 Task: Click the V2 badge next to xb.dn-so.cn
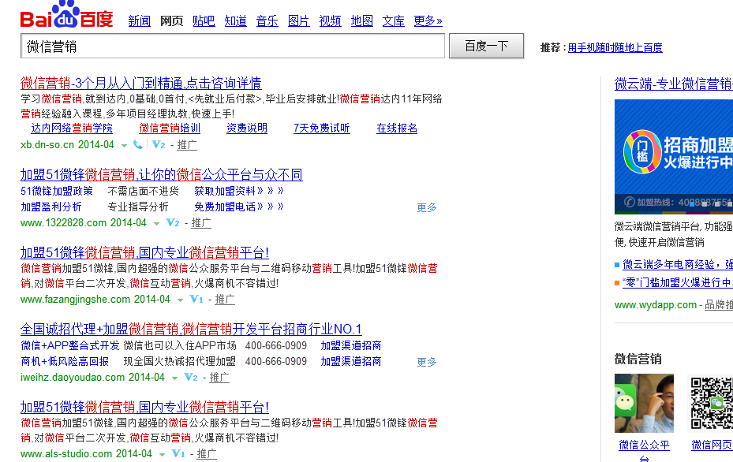click(x=159, y=145)
